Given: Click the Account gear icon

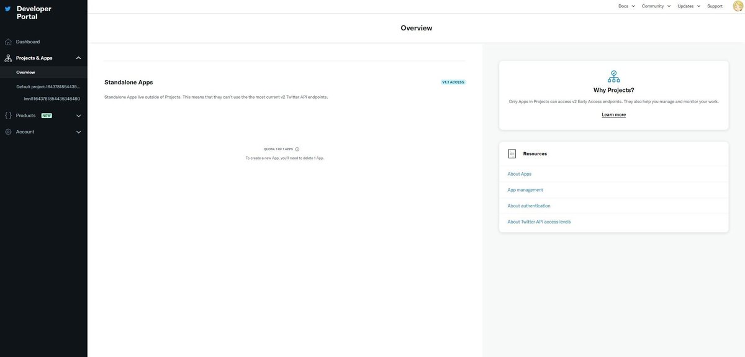Looking at the screenshot, I should tap(8, 132).
